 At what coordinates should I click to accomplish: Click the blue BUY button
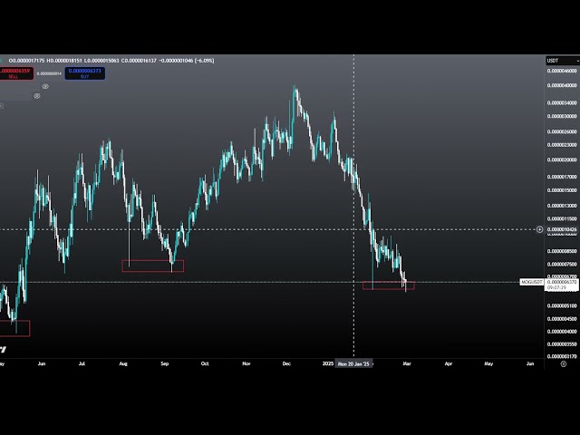(x=85, y=73)
